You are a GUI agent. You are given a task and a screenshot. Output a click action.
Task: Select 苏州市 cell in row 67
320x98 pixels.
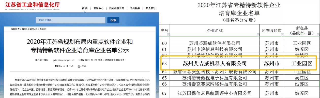point(272,92)
